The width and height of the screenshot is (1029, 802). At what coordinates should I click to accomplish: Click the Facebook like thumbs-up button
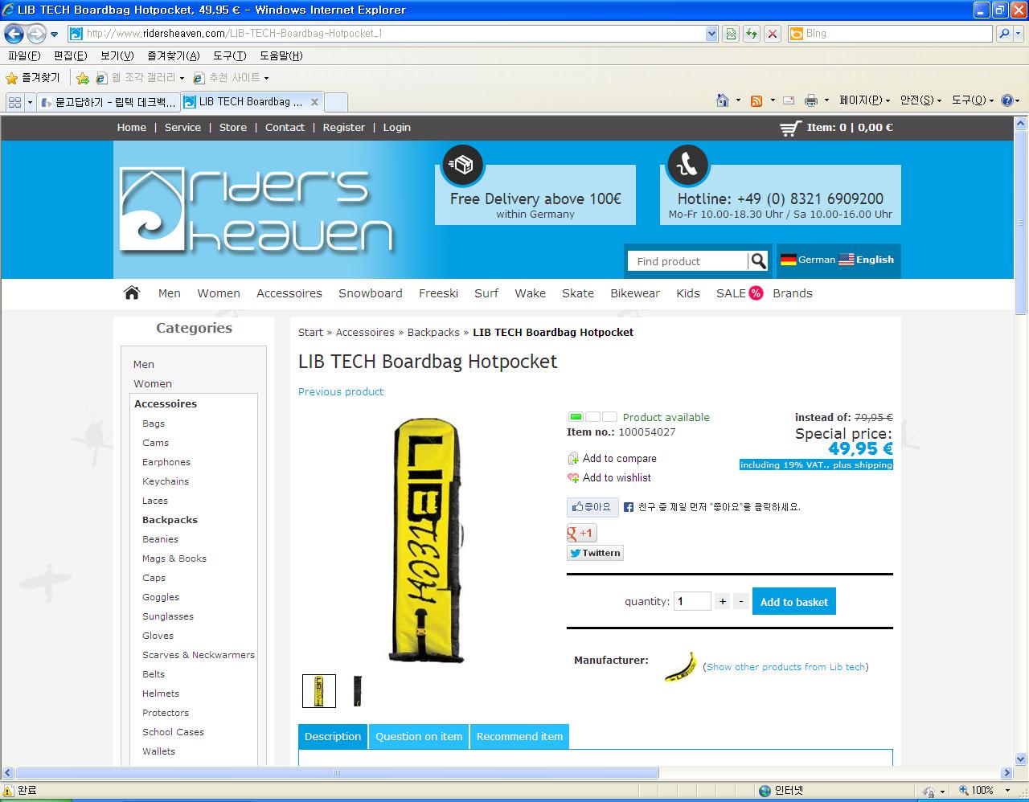point(592,507)
